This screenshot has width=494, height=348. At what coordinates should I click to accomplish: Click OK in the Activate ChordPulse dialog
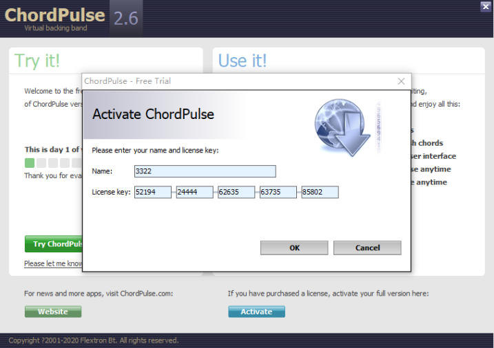[x=294, y=248]
